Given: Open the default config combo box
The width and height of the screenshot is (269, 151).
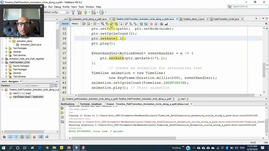Looking at the screenshot, I should (56, 12).
